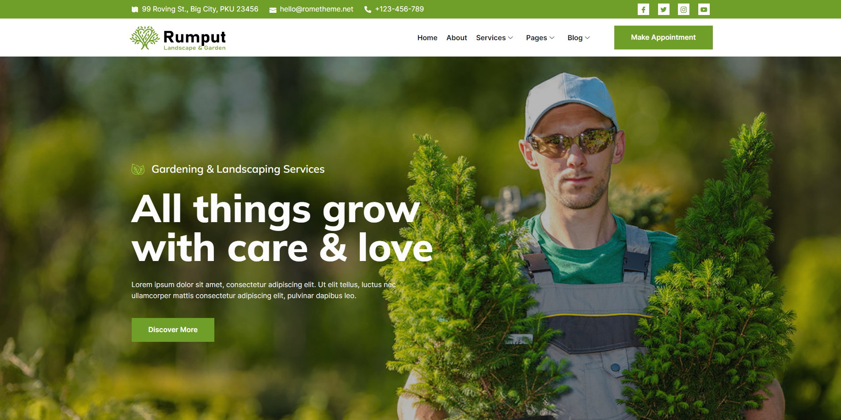Click the envelope icon beside the email
The height and width of the screenshot is (420, 841).
(273, 10)
